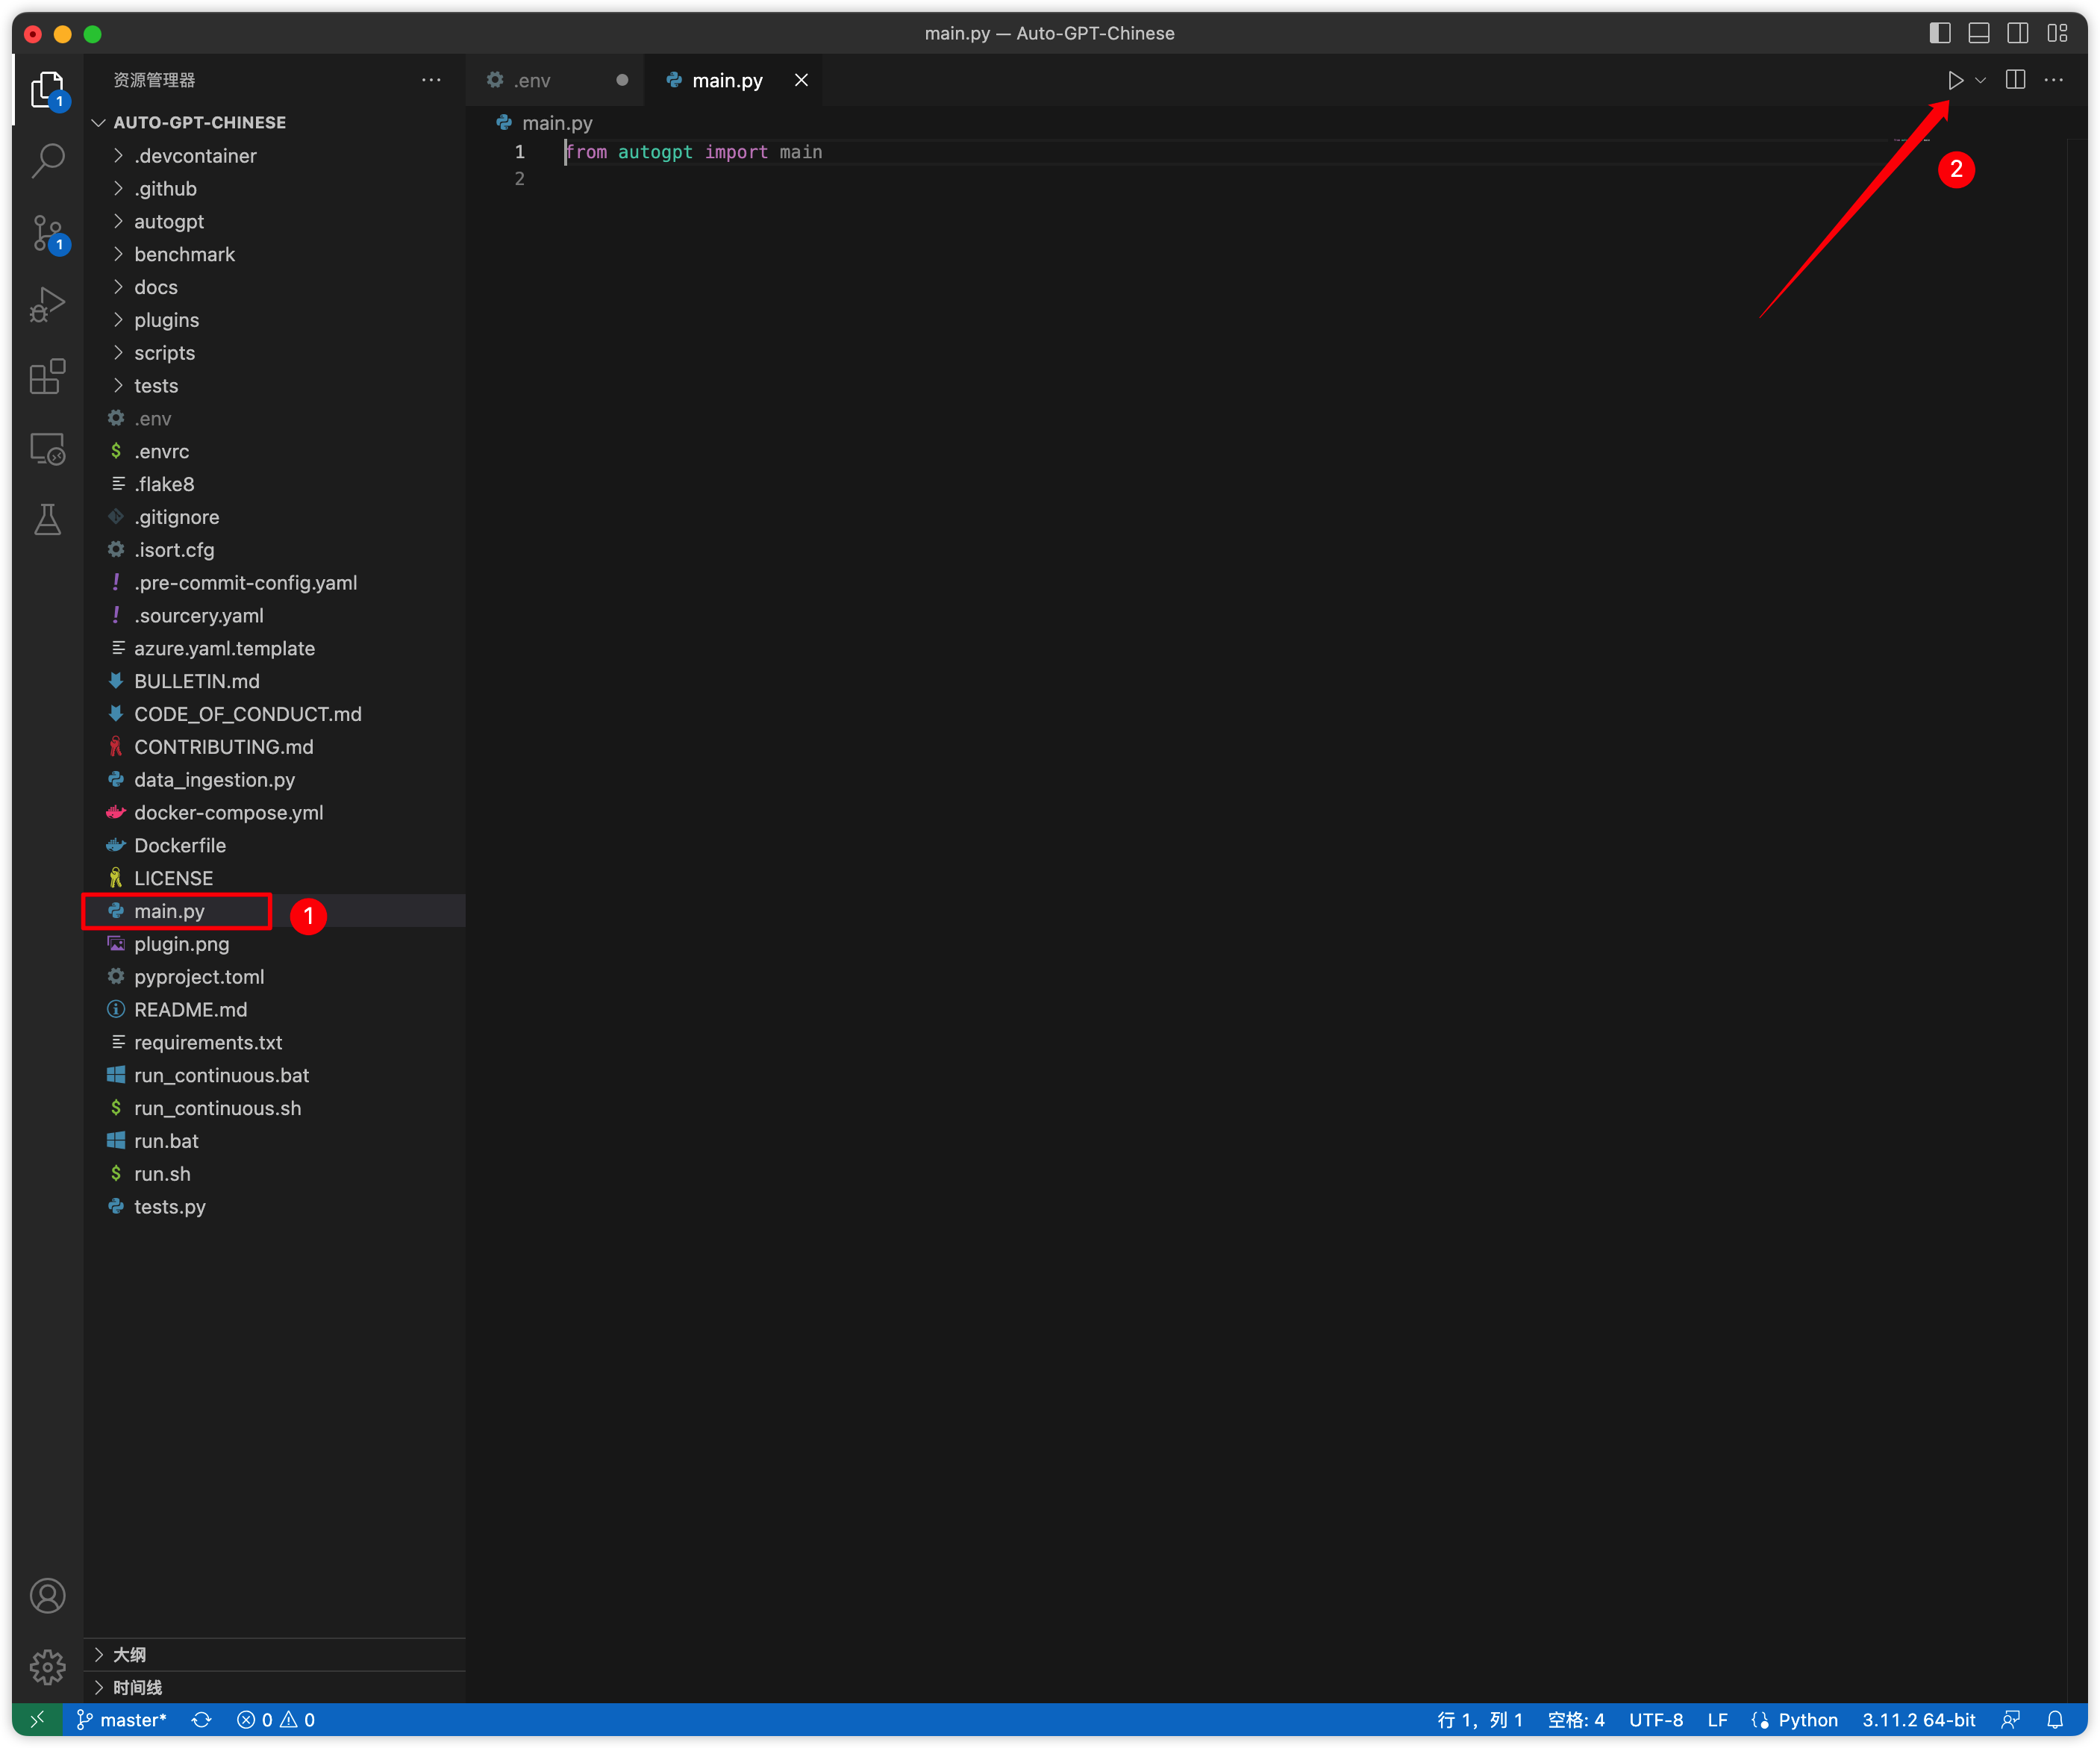
Task: Expand the 大纲 outline section
Action: point(130,1655)
